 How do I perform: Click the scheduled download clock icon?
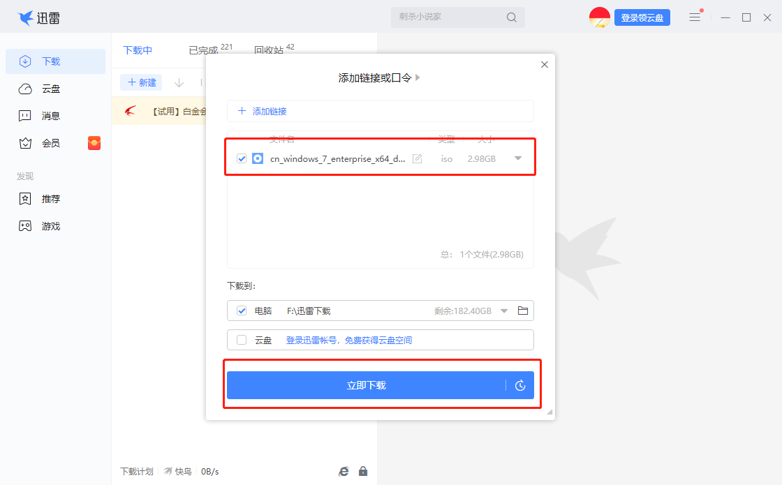[x=520, y=385]
